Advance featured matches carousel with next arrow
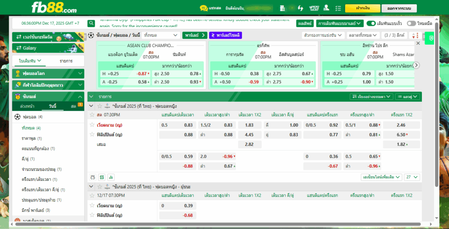This screenshot has height=229, width=449. click(417, 65)
